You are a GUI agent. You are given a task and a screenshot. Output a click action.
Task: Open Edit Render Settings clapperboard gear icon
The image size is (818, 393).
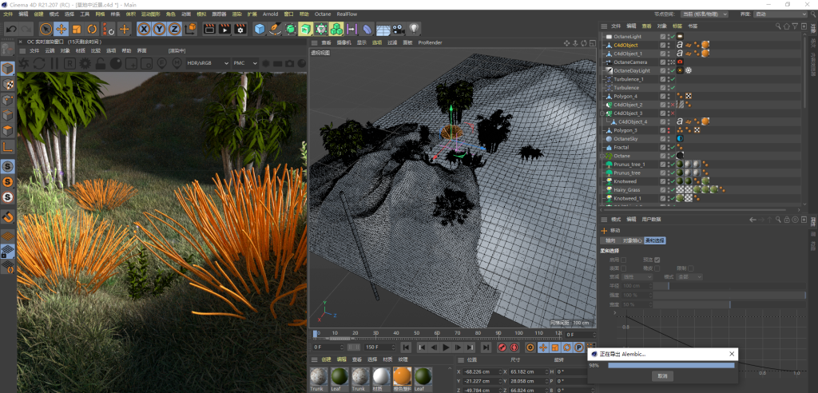(x=240, y=30)
